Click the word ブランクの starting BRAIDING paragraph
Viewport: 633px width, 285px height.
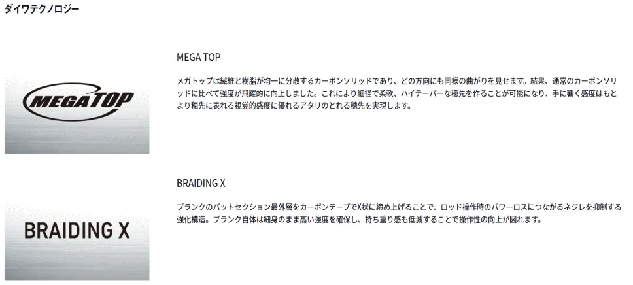196,207
